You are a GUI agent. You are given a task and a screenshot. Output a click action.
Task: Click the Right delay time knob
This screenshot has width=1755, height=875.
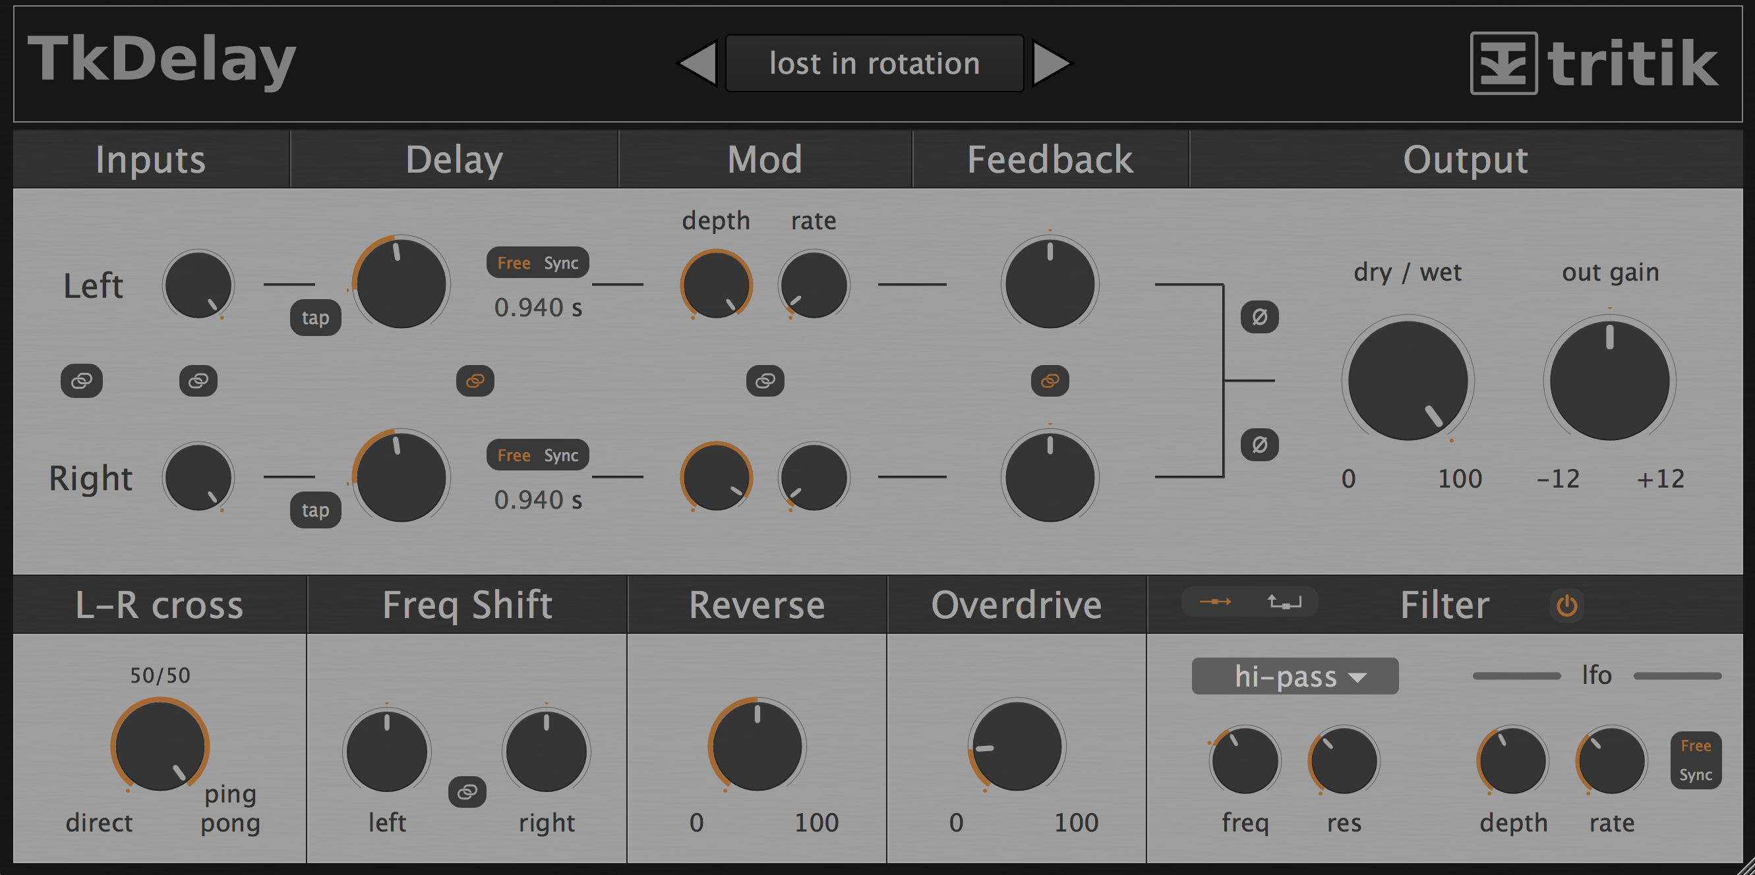point(402,476)
